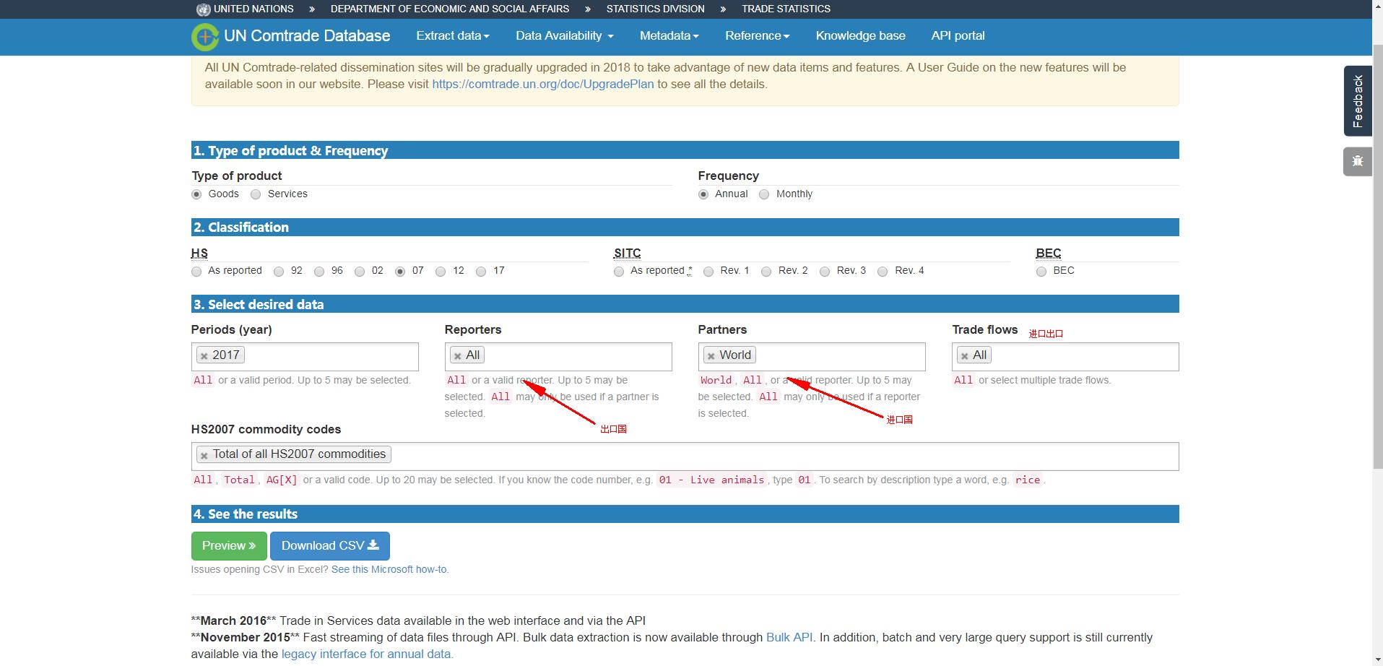This screenshot has width=1383, height=666.
Task: Click the UN Comtrade logo icon
Action: point(205,37)
